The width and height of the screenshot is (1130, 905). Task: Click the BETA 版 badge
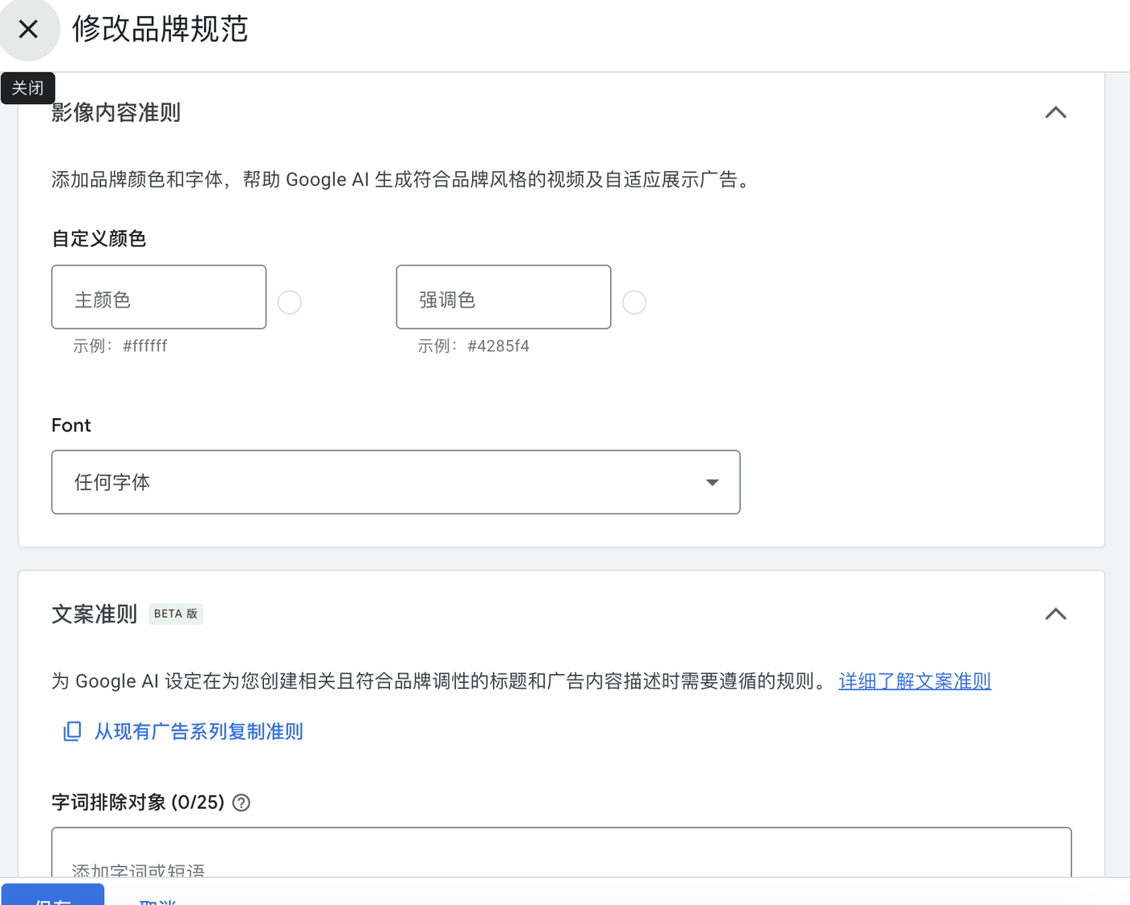[176, 614]
